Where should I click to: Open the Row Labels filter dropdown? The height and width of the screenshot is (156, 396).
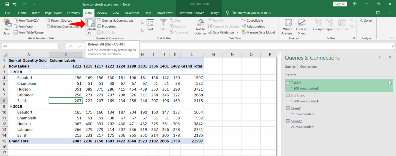[x=47, y=66]
